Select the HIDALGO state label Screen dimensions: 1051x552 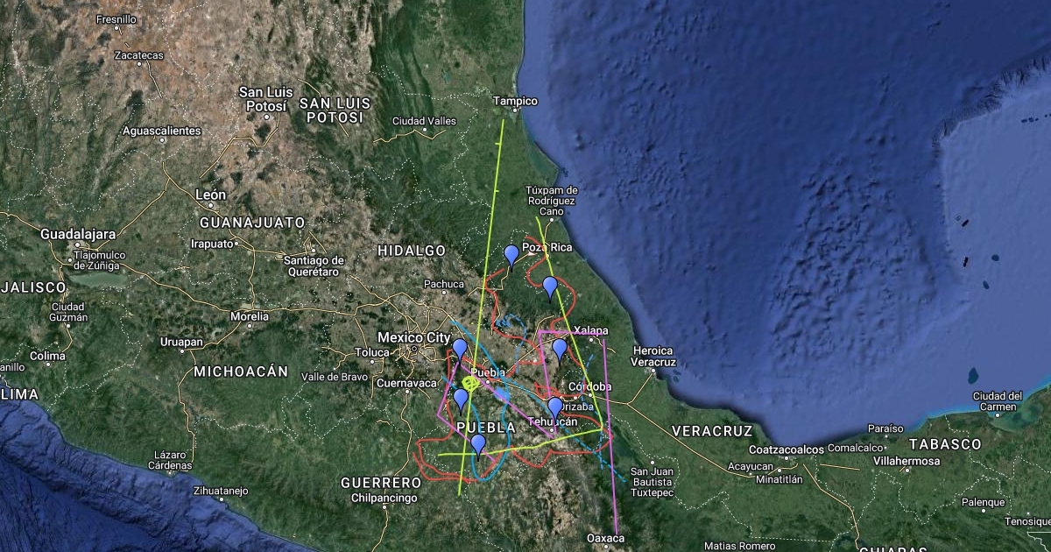[412, 251]
